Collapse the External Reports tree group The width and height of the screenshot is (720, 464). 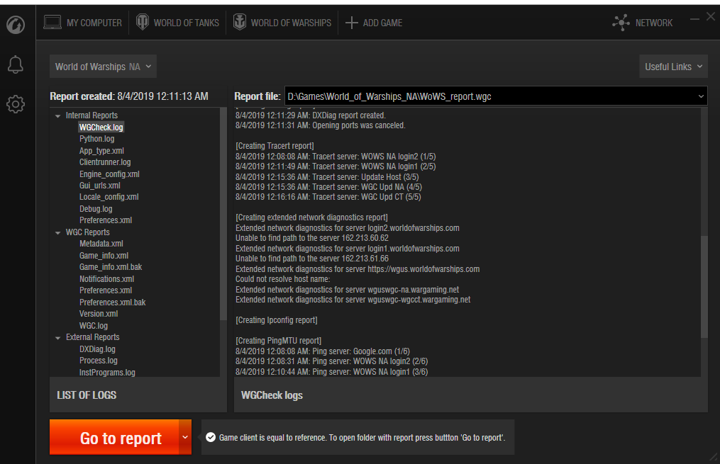[x=58, y=338]
